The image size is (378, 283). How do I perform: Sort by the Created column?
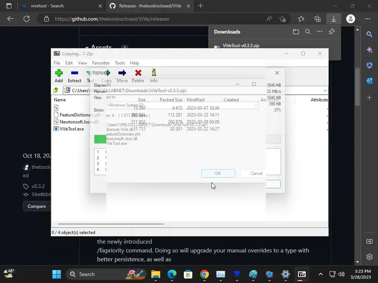(231, 99)
